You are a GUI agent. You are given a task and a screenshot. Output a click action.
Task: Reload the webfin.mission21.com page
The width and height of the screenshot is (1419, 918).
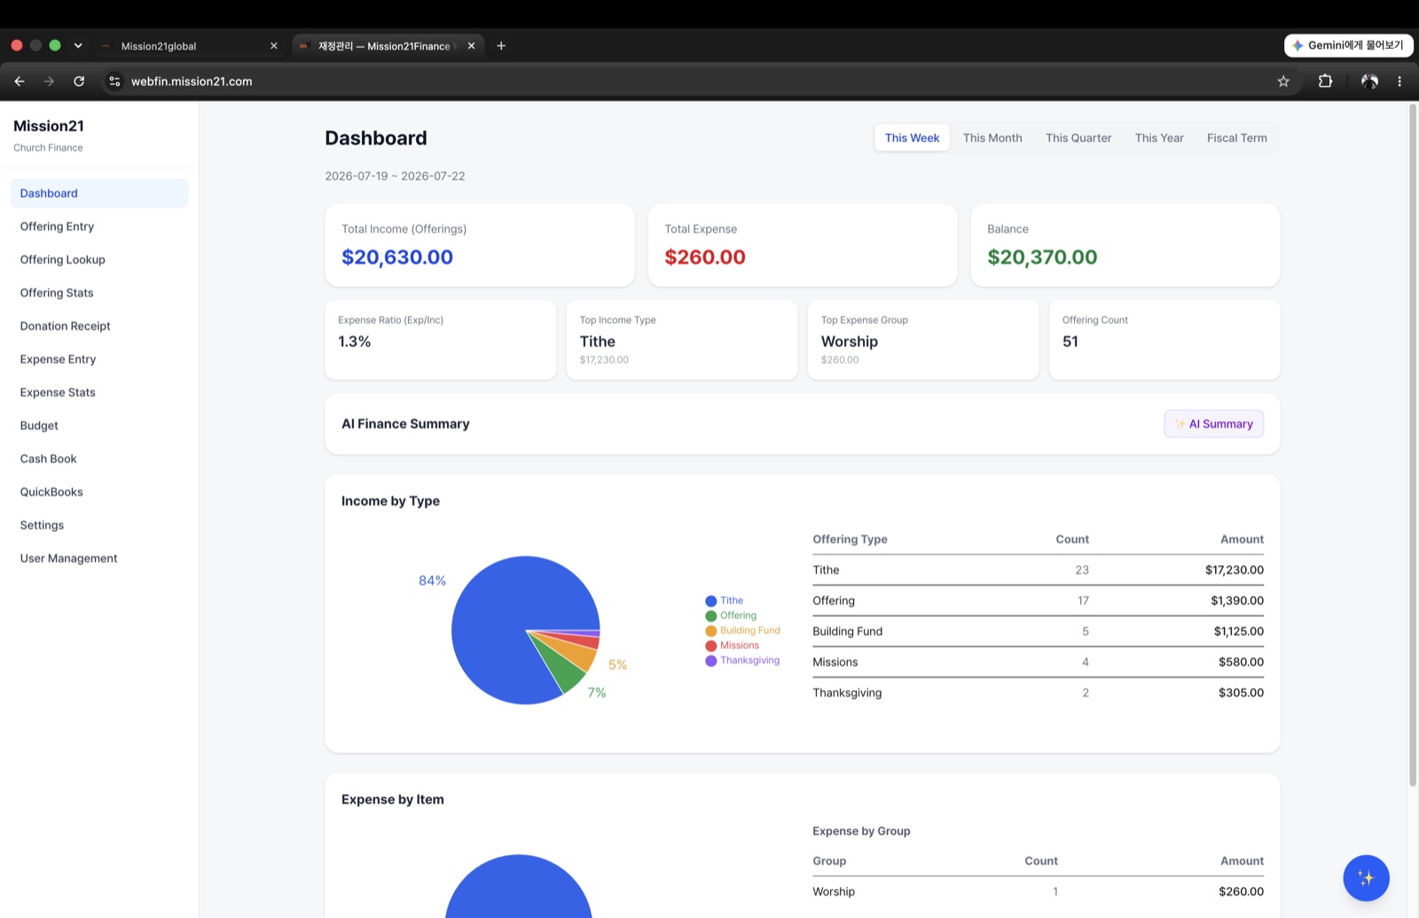point(79,82)
